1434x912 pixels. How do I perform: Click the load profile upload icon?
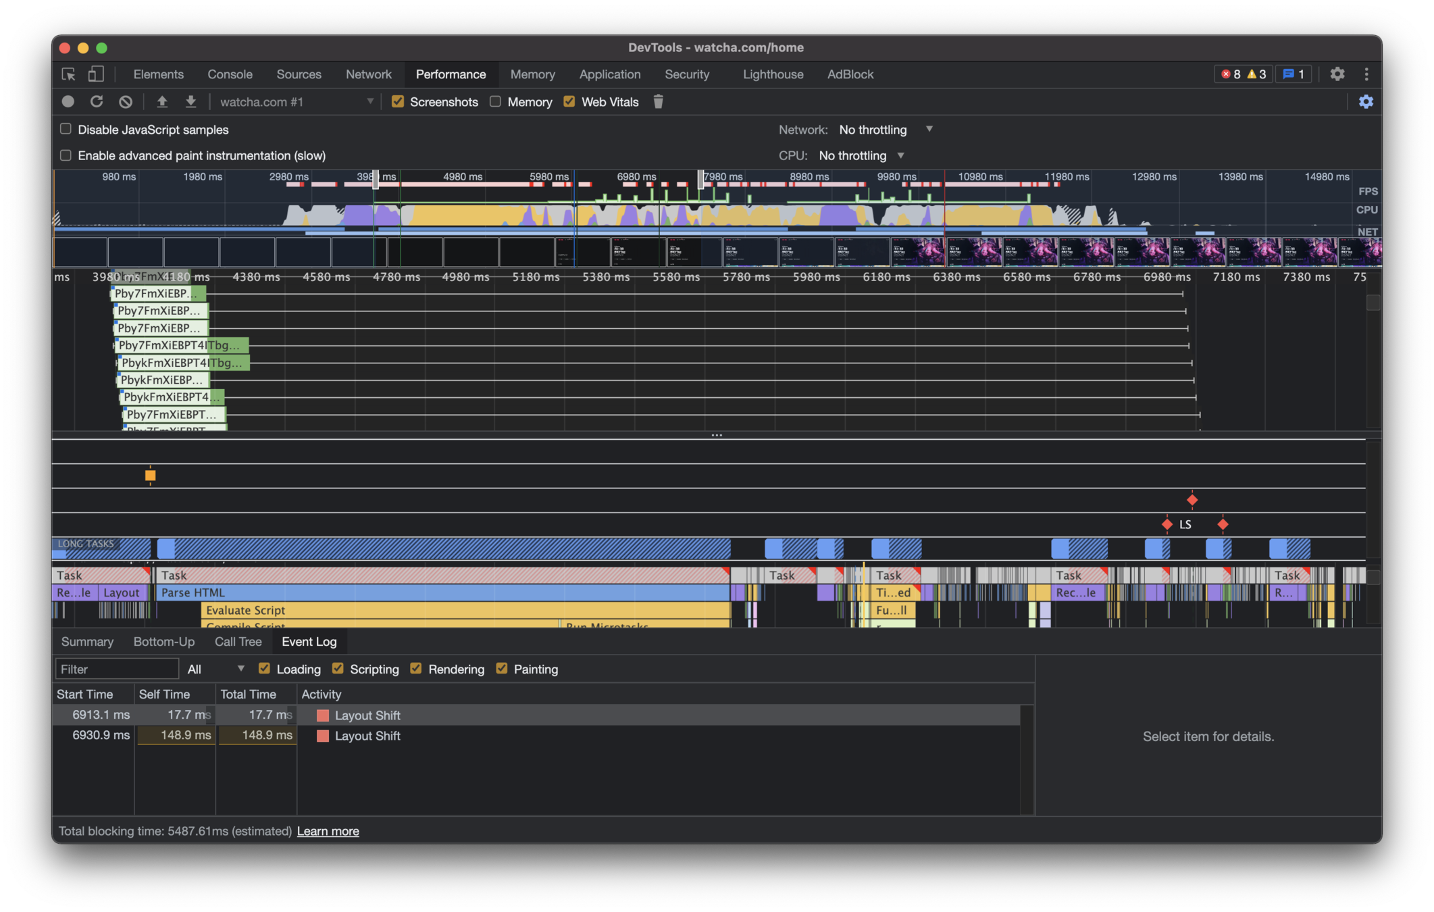tap(162, 102)
